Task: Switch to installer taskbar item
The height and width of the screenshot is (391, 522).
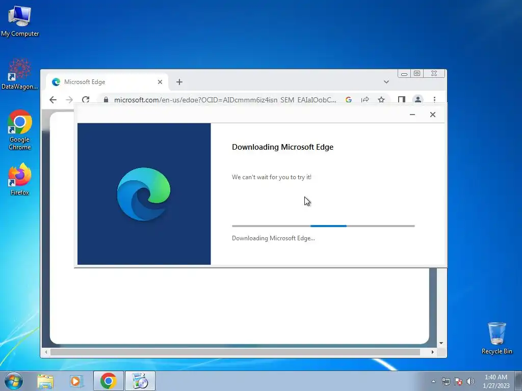Action: pyautogui.click(x=140, y=381)
